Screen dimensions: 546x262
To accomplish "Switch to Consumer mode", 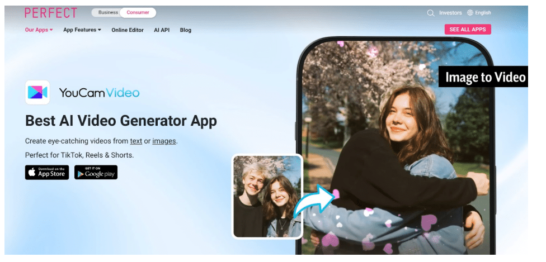I will [138, 12].
